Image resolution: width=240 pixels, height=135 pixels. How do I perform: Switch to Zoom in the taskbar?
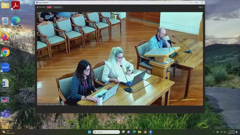pos(150,132)
